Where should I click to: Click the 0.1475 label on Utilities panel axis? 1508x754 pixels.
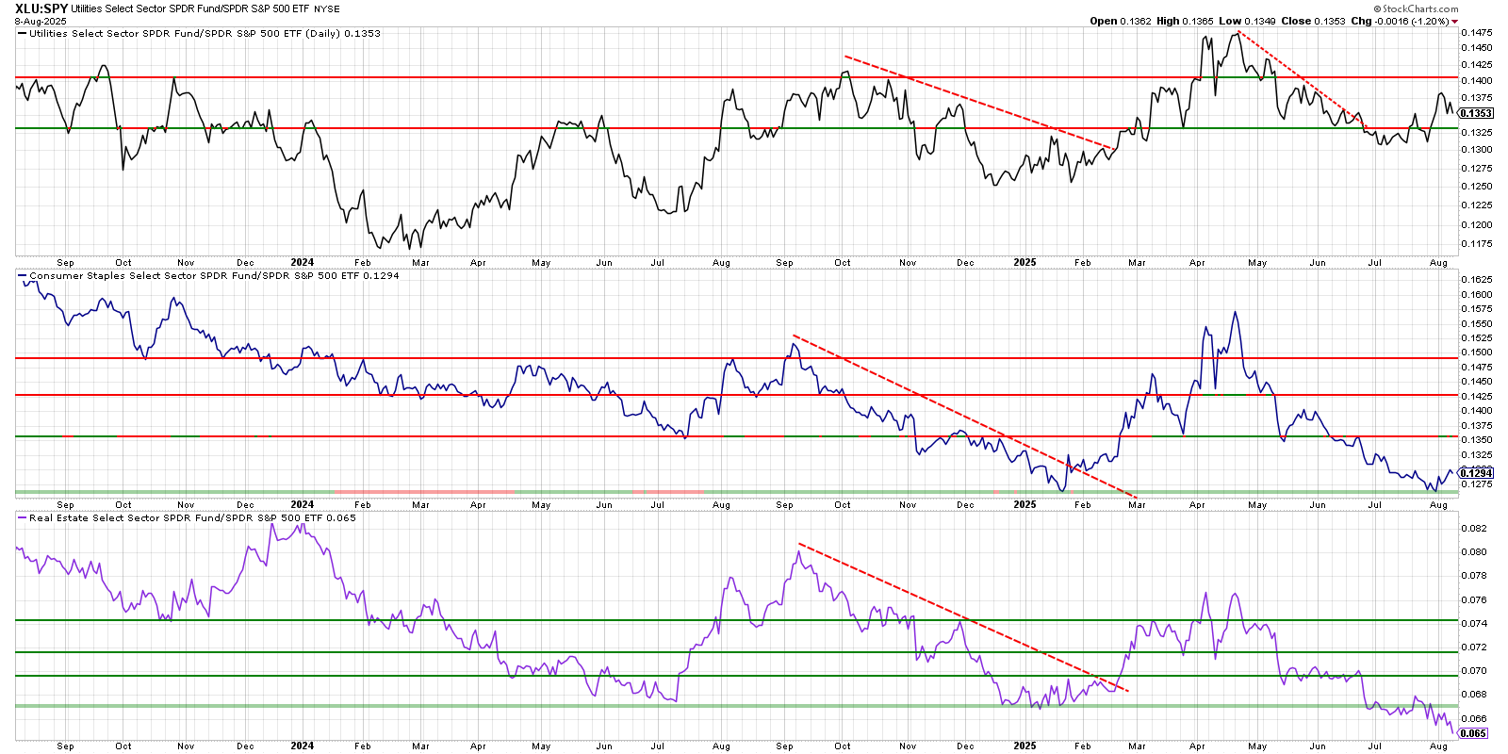1476,32
